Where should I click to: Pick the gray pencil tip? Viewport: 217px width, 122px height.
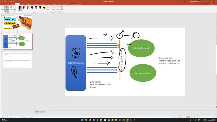(28, 8)
